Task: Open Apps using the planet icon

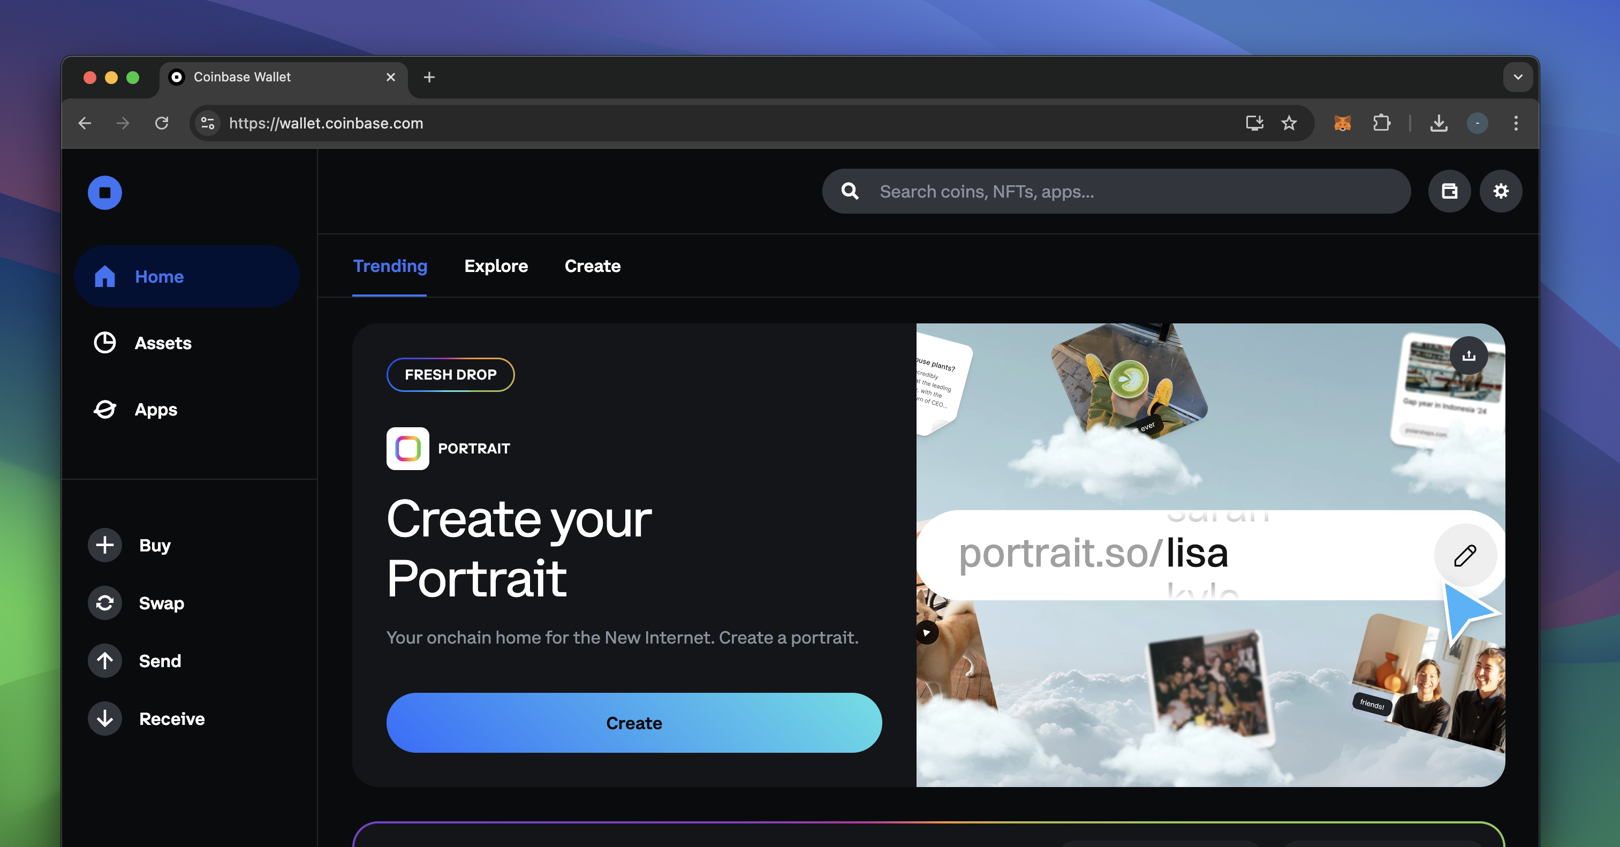Action: (104, 410)
